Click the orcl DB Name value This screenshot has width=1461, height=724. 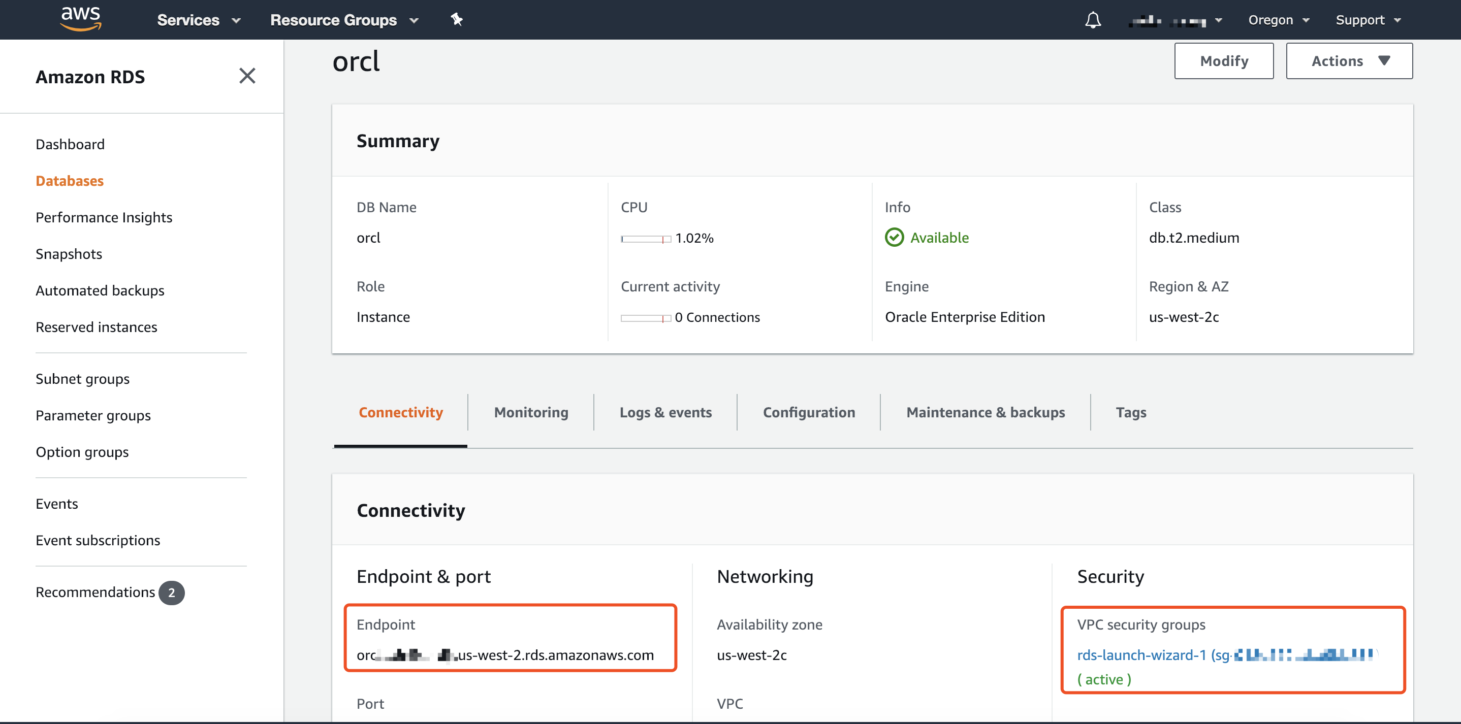(368, 237)
